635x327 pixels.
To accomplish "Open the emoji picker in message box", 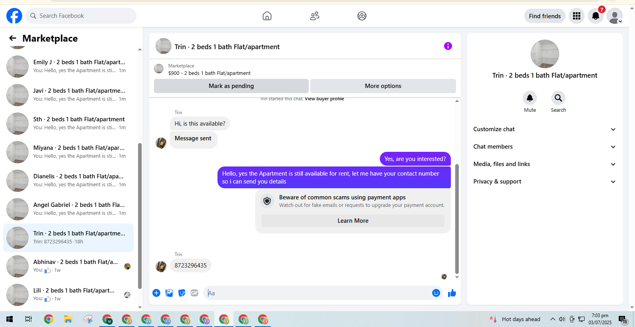I will [436, 293].
